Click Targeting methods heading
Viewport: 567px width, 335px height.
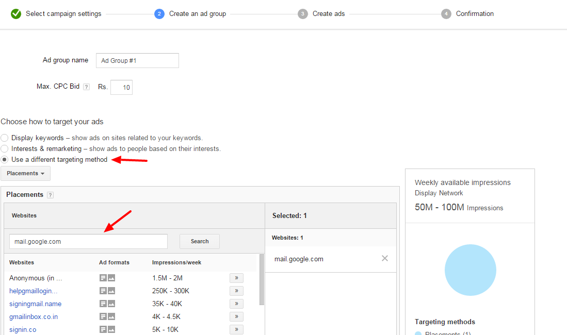[x=445, y=322]
